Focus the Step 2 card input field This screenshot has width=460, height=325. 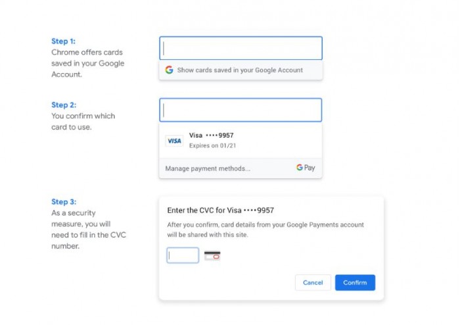coord(241,110)
